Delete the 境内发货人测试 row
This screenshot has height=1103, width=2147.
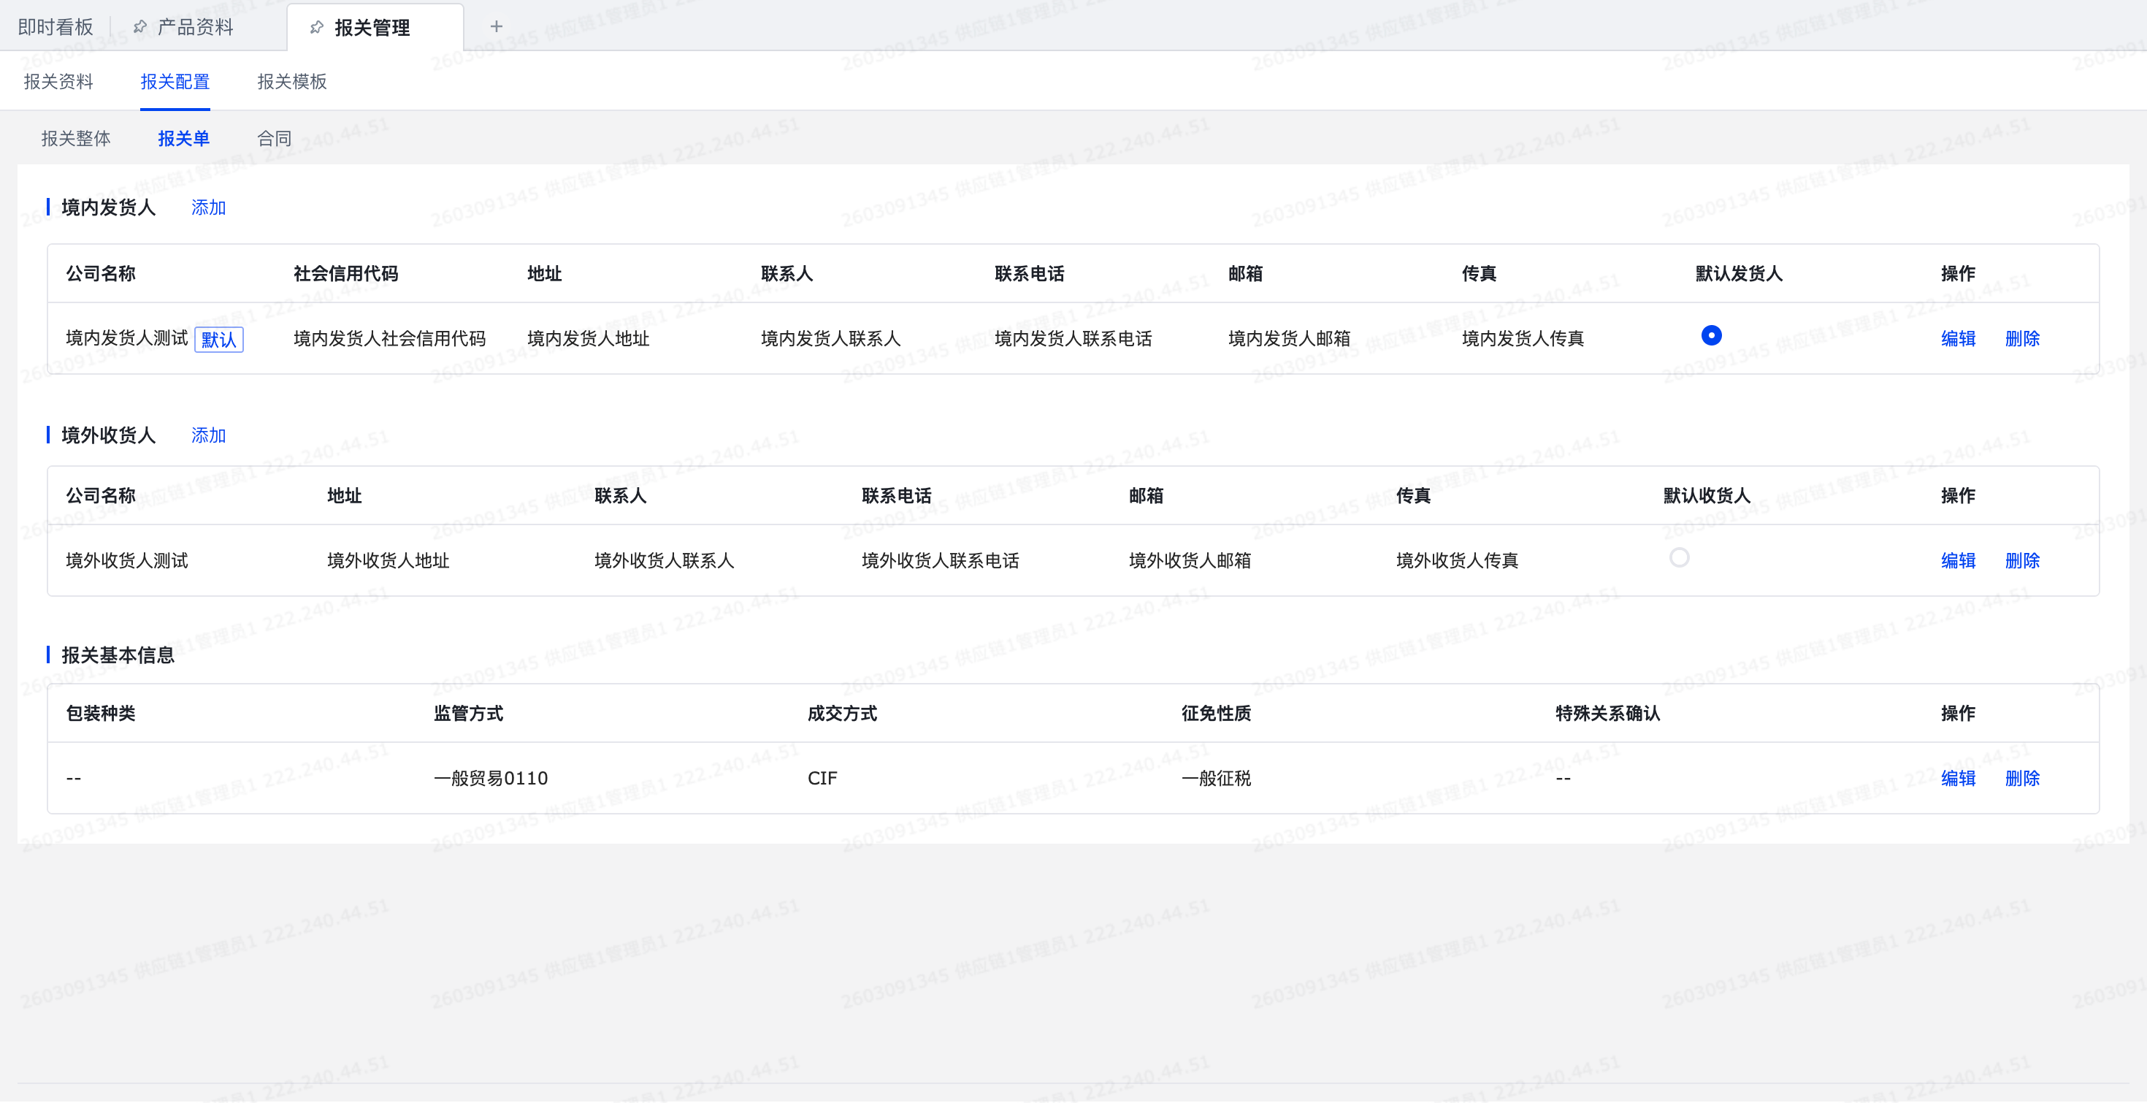[x=2021, y=338]
